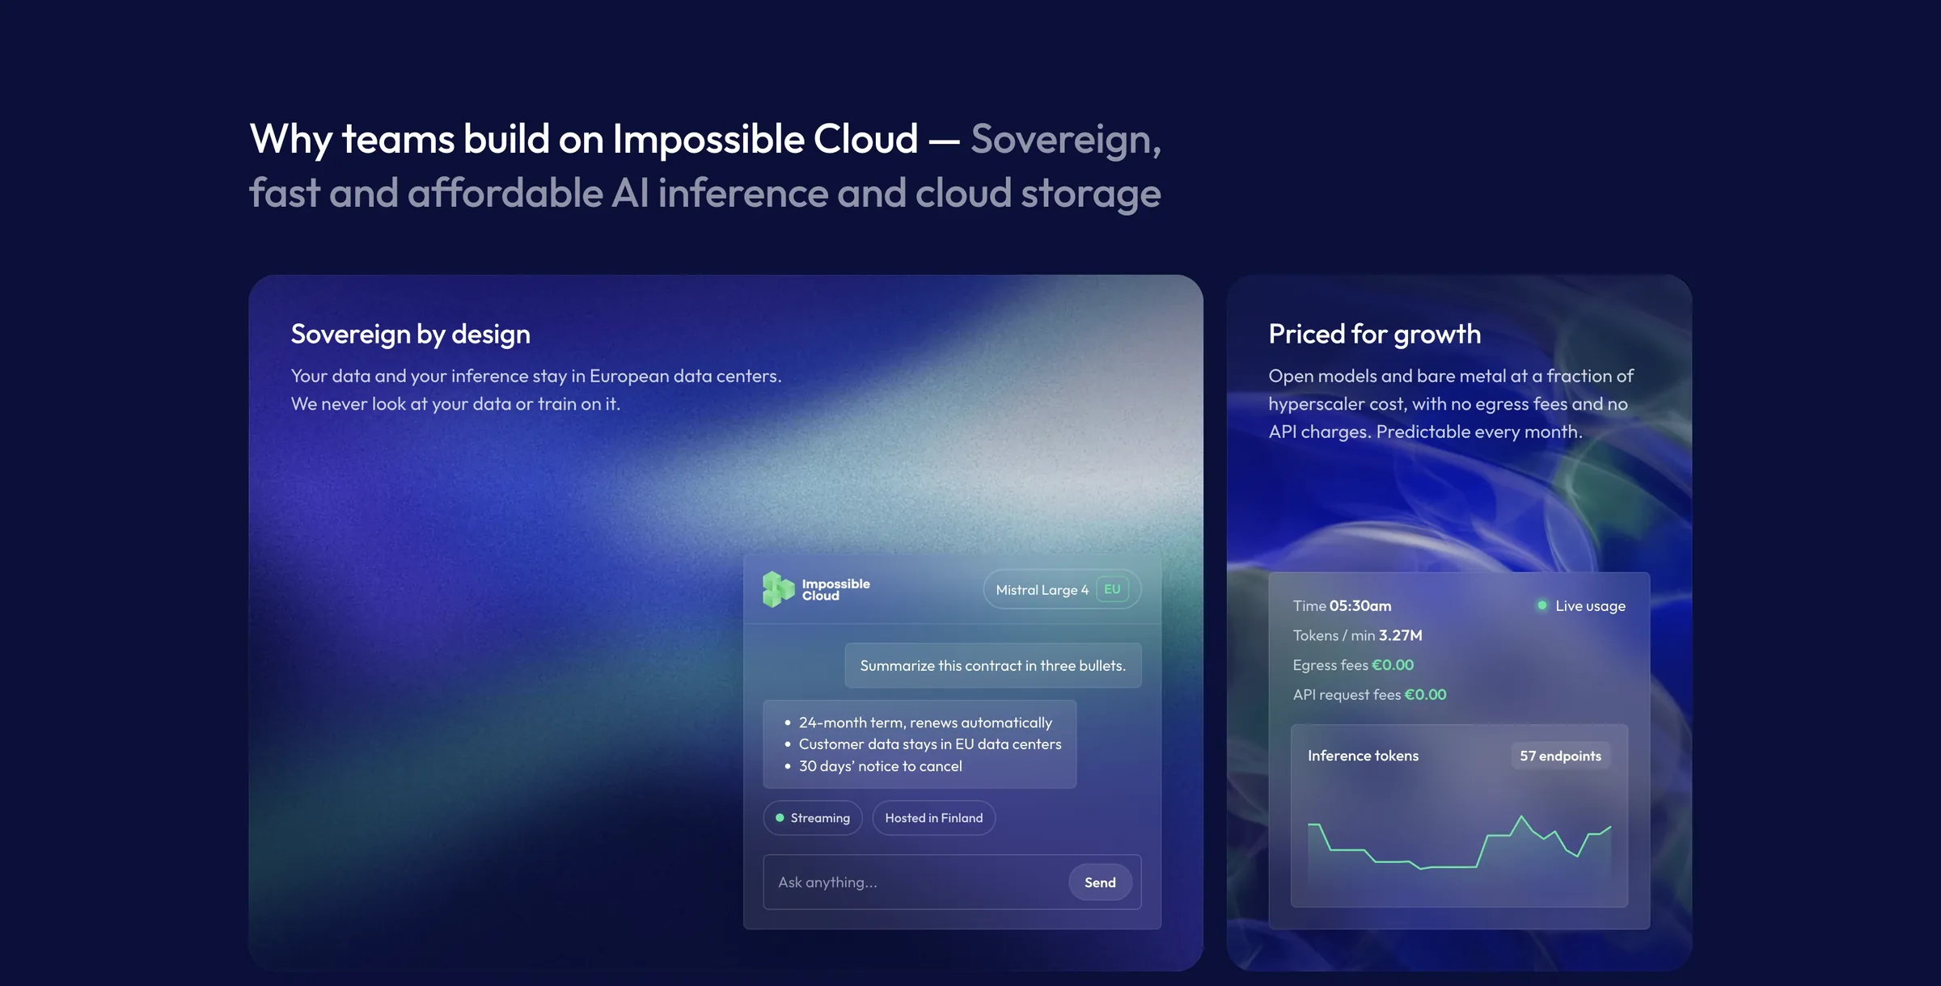Image resolution: width=1941 pixels, height=986 pixels.
Task: Click the Impossible Cloud cube logo icon
Action: click(x=778, y=589)
